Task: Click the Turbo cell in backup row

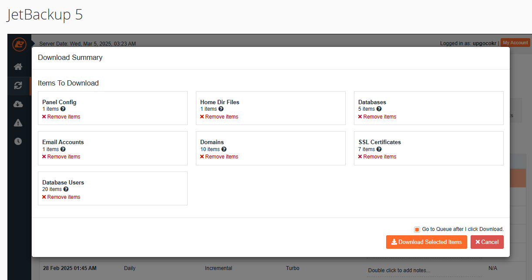Action: click(x=293, y=268)
